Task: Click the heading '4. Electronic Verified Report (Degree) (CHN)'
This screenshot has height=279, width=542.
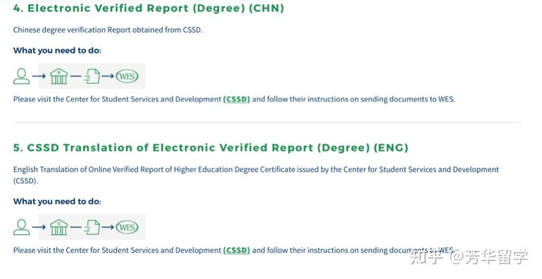Action: (148, 8)
